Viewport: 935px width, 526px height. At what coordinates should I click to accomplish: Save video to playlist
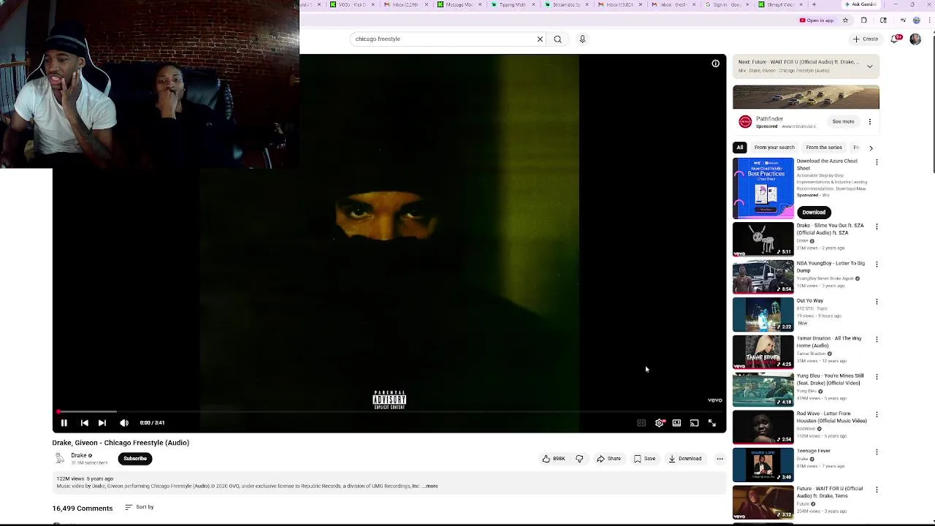(644, 459)
